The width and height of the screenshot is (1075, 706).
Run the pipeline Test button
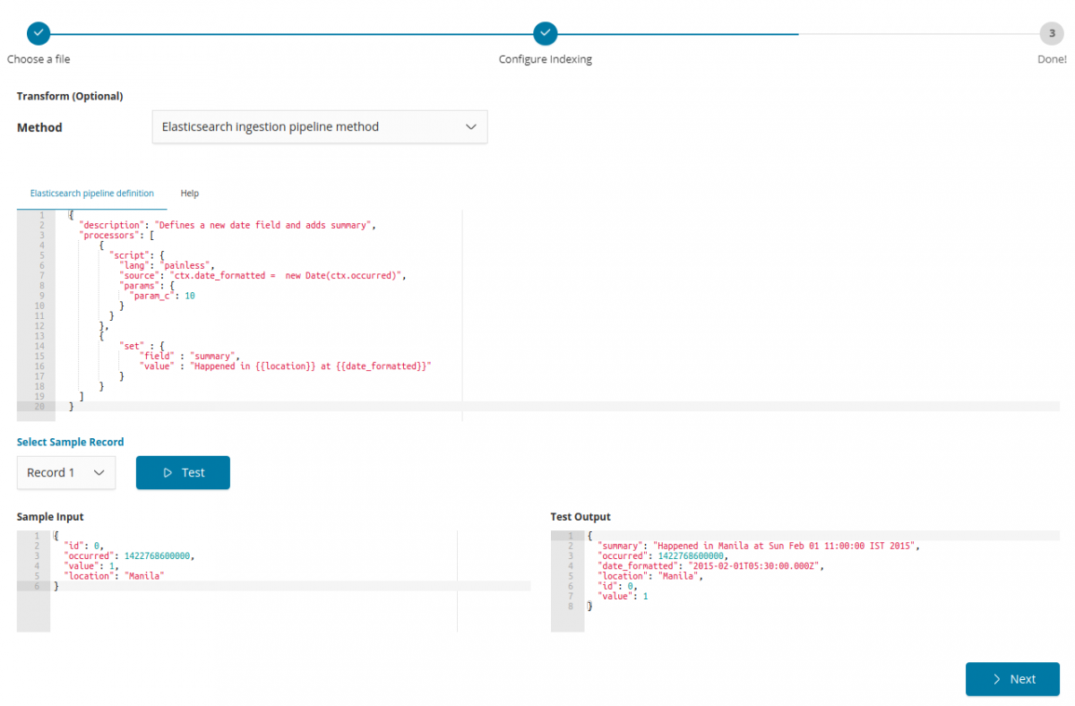pyautogui.click(x=183, y=473)
